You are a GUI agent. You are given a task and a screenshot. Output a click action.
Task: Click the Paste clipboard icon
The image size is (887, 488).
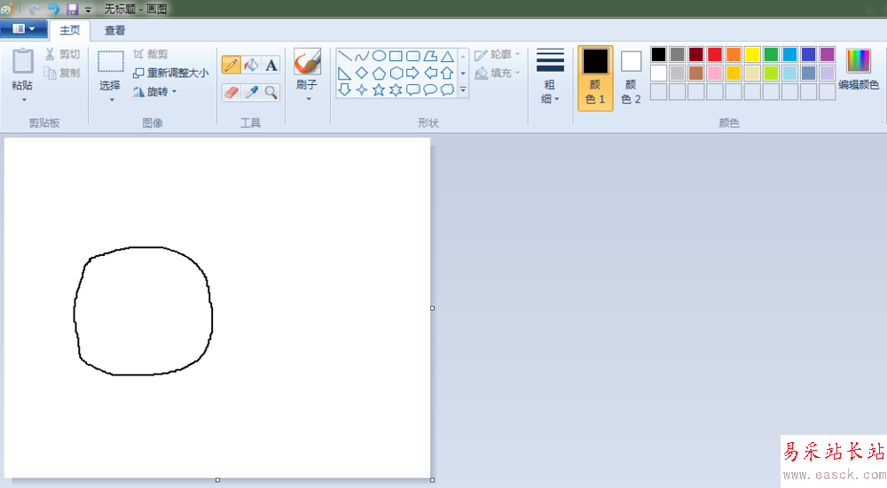[x=23, y=61]
